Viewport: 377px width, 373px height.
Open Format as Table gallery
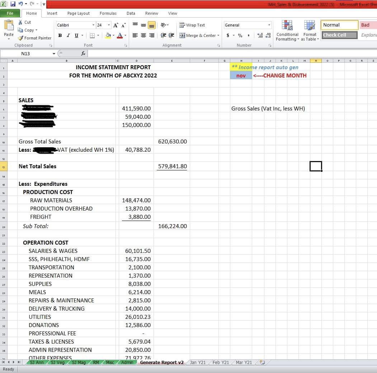pyautogui.click(x=310, y=30)
